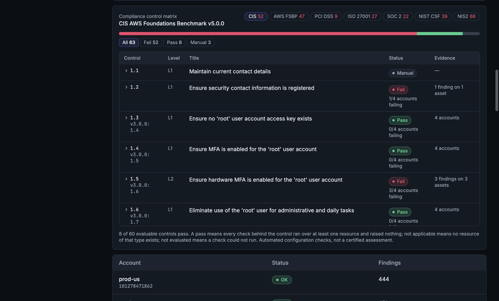Click the 'CIS AWS Foundations Benchmark v5.0.0' heading
The image size is (499, 301).
click(172, 23)
